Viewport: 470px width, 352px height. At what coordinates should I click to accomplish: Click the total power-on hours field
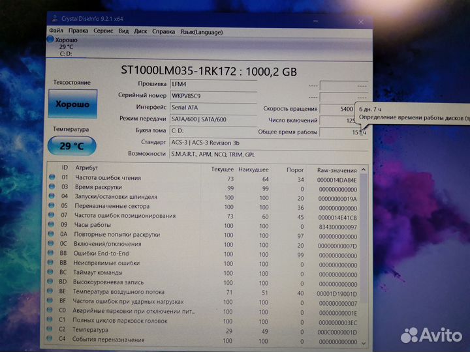(344, 132)
